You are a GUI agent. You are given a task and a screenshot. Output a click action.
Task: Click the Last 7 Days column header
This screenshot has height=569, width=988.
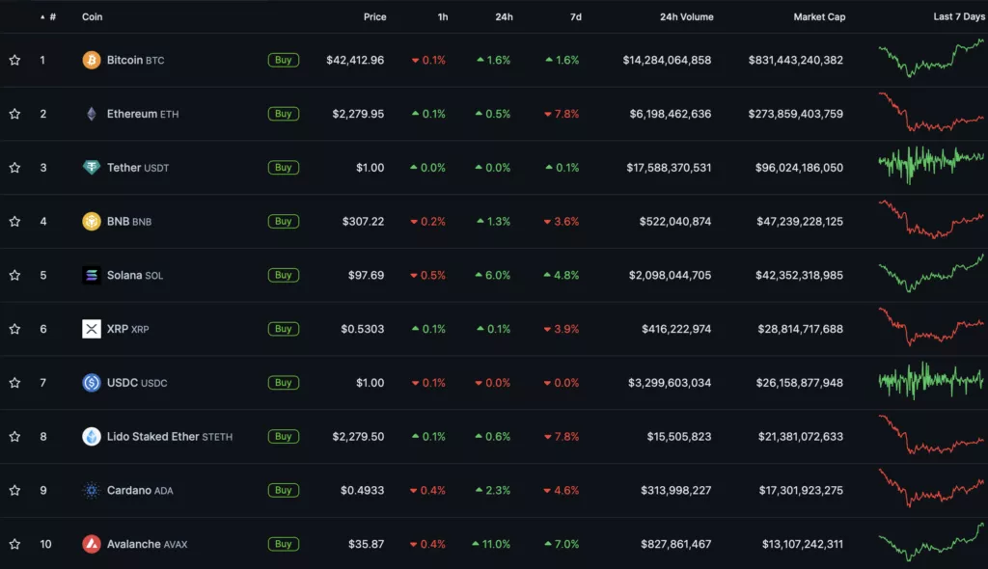tap(959, 16)
